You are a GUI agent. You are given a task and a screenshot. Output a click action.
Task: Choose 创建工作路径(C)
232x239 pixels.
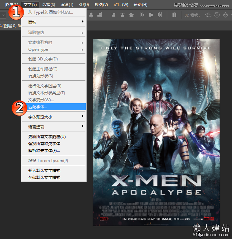point(54,69)
